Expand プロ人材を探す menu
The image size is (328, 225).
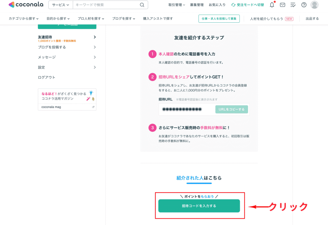pos(91,19)
